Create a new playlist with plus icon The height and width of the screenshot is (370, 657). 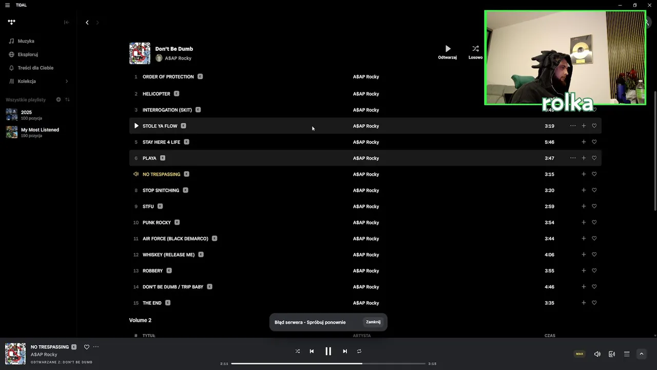(59, 100)
